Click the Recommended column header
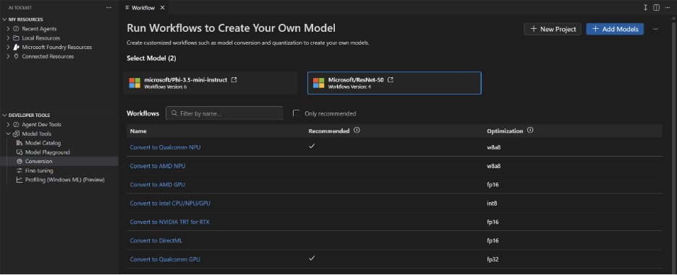This screenshot has height=275, width=677. [329, 131]
